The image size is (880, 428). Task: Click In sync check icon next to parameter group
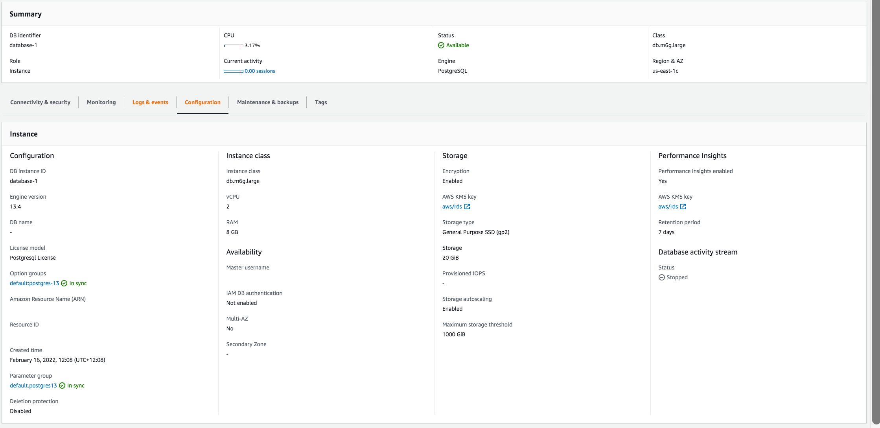pyautogui.click(x=62, y=386)
